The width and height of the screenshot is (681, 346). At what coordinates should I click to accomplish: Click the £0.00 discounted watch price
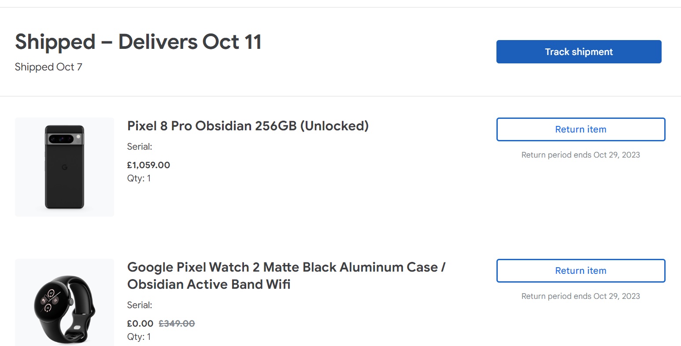[x=140, y=324]
